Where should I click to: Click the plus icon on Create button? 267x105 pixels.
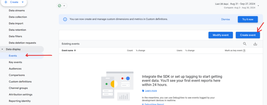[6, 2]
